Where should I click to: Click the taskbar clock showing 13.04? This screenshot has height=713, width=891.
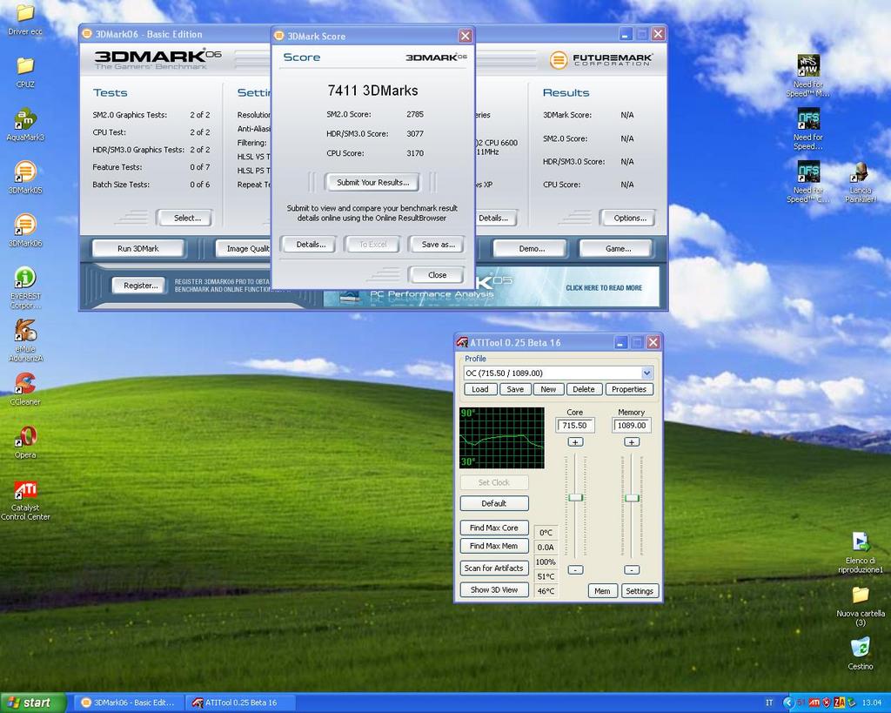click(x=872, y=703)
